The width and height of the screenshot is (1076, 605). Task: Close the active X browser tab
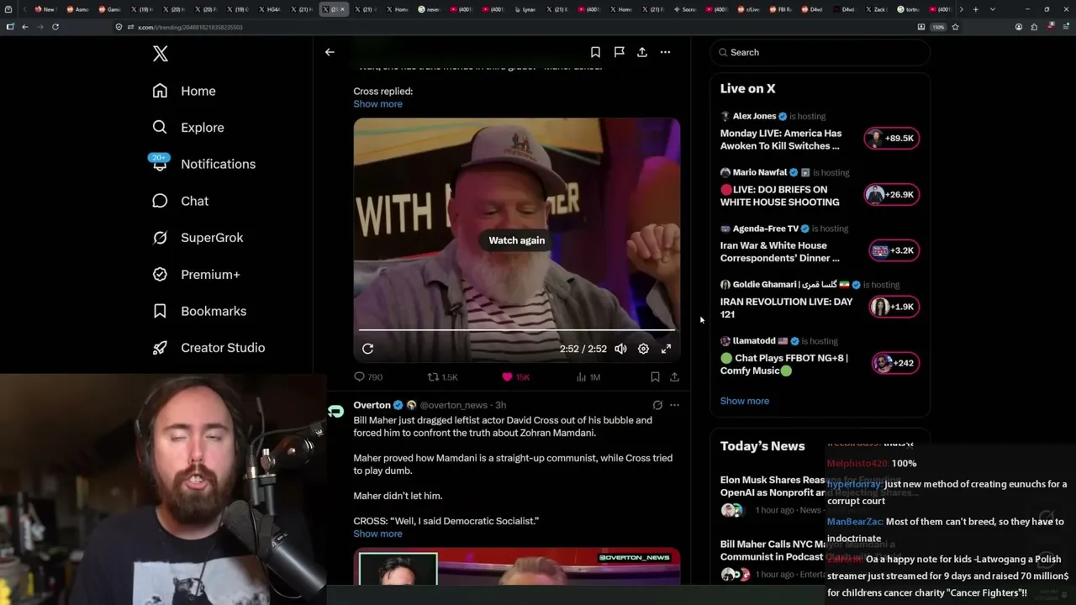(x=342, y=9)
